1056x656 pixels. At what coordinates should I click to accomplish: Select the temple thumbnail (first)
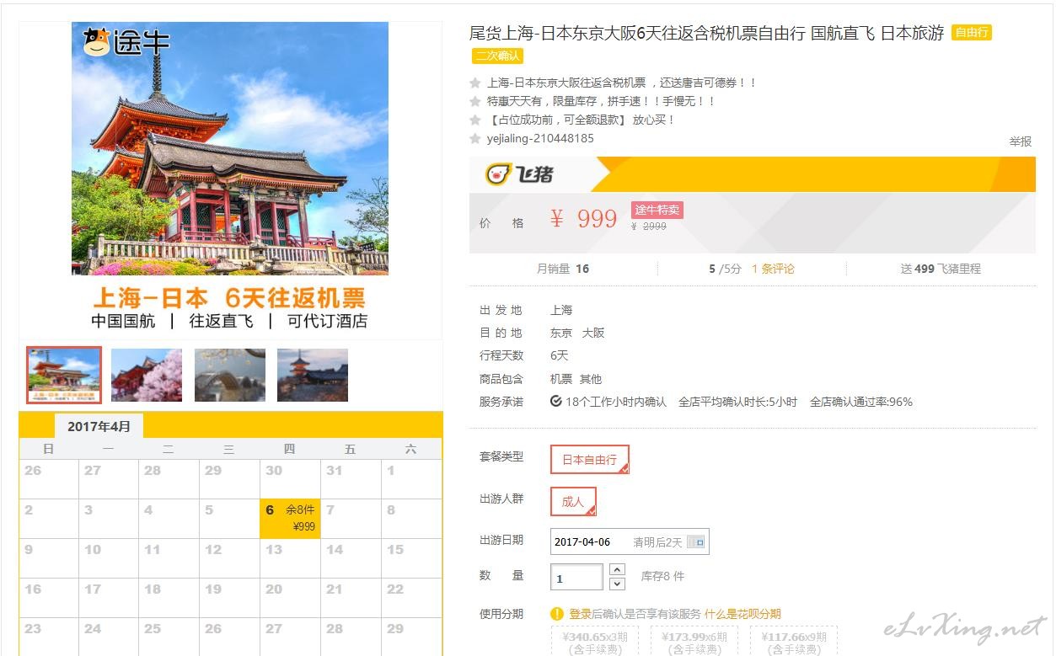[x=64, y=376]
